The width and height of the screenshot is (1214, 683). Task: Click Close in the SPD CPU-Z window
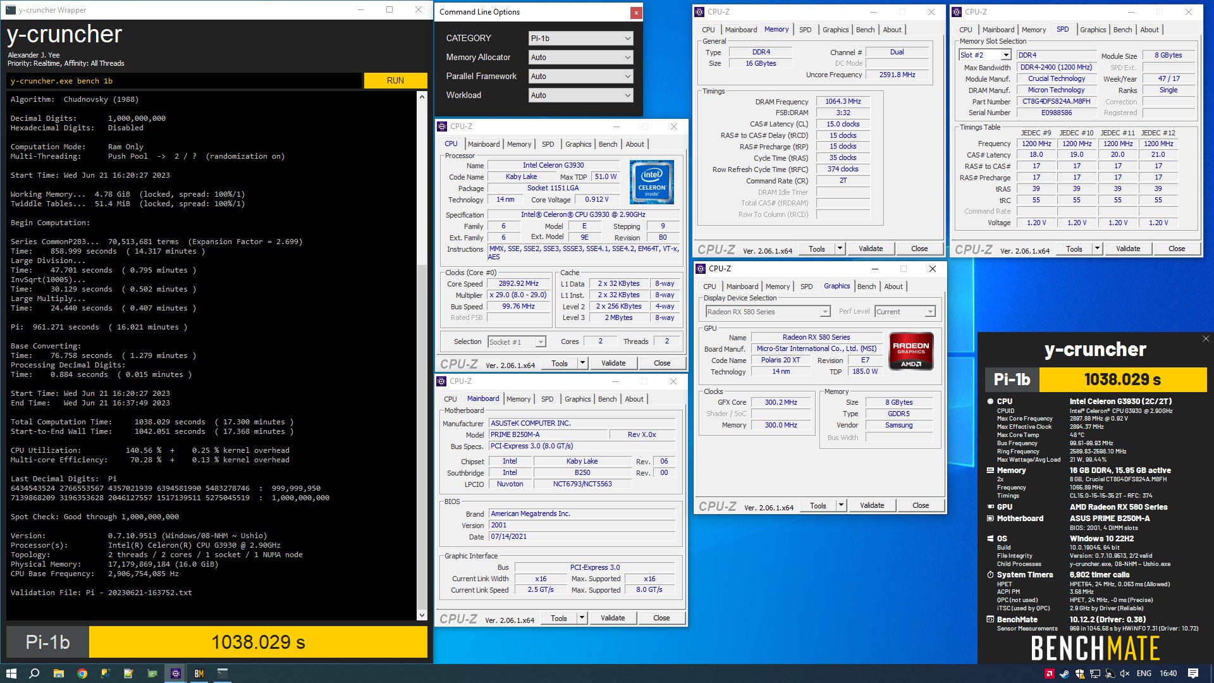pos(1177,249)
